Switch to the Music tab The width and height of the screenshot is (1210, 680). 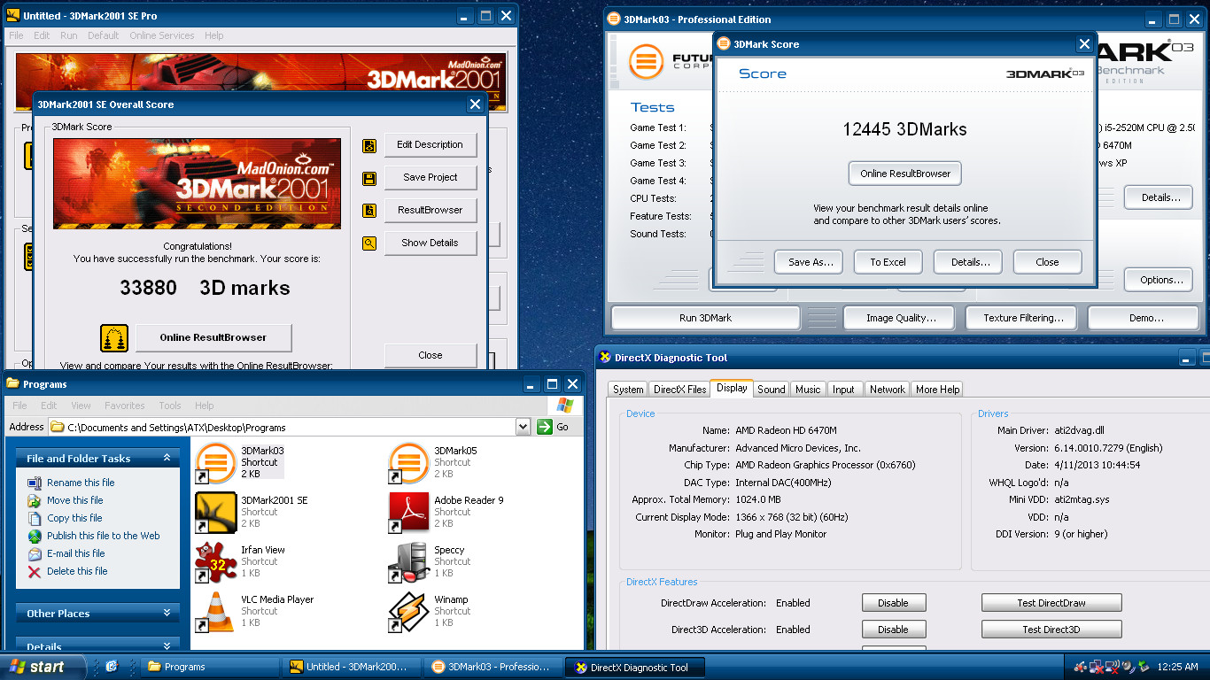click(x=808, y=390)
